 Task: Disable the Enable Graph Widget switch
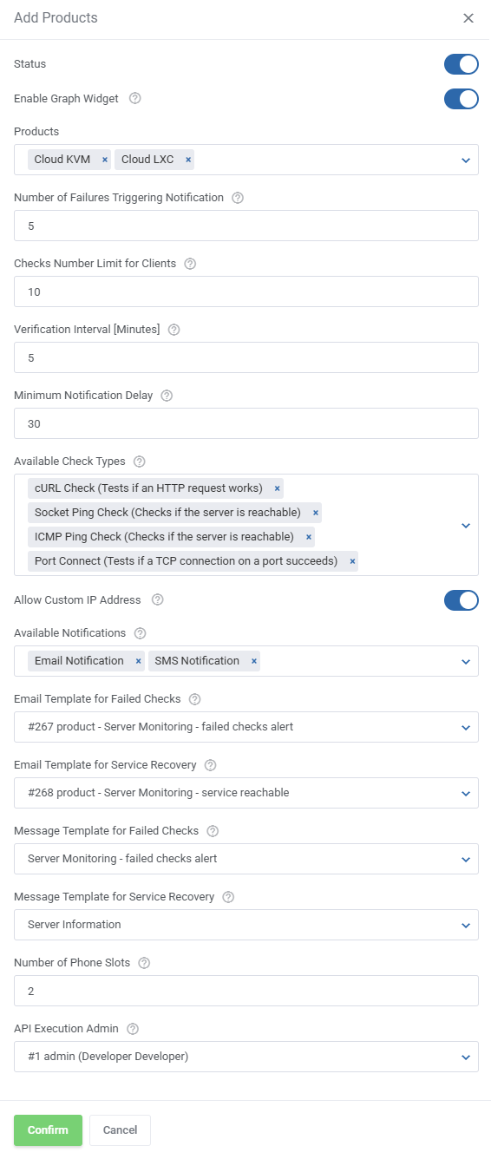pyautogui.click(x=462, y=99)
